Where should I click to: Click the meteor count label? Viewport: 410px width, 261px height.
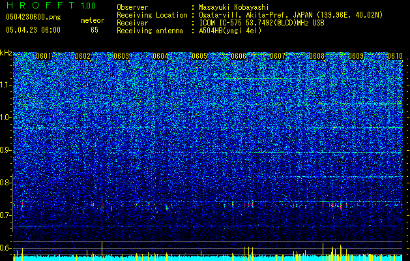click(x=93, y=20)
